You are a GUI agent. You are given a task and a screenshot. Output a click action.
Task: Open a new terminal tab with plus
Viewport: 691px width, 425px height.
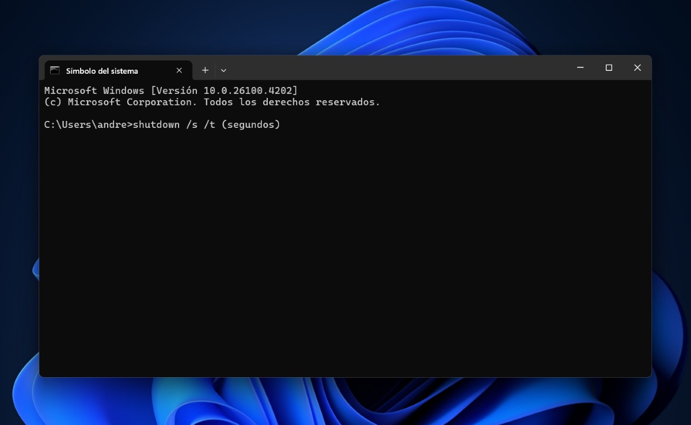click(x=205, y=70)
